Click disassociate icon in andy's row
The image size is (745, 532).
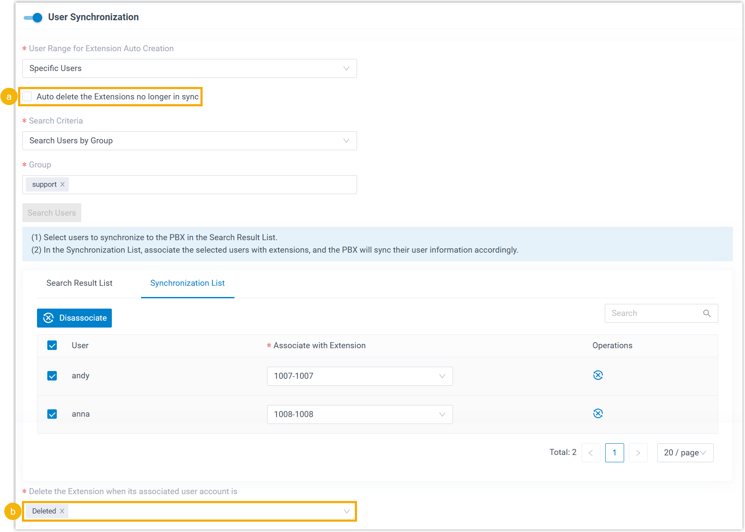click(597, 375)
